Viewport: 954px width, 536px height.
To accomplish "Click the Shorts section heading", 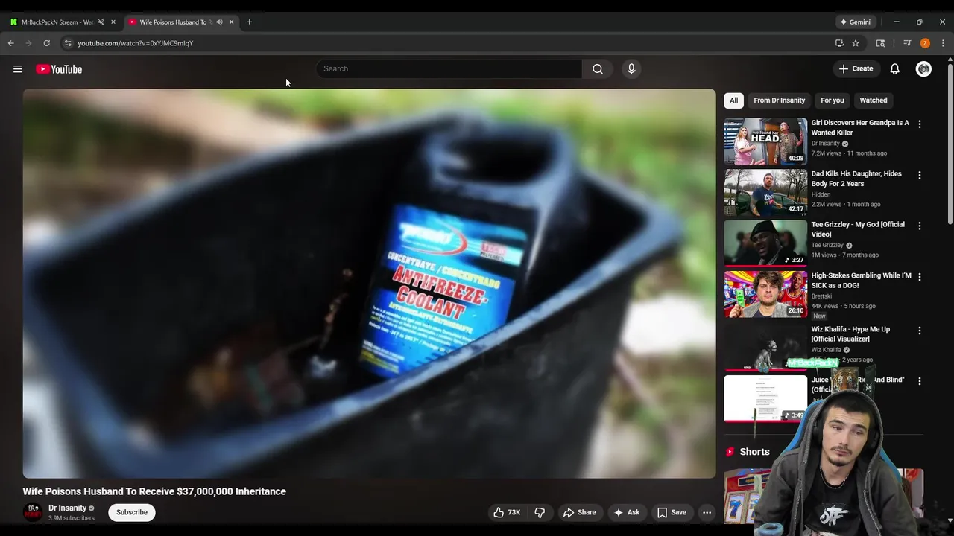I will tap(754, 452).
